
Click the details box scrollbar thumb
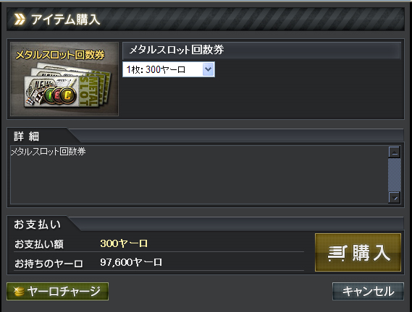tap(395, 175)
